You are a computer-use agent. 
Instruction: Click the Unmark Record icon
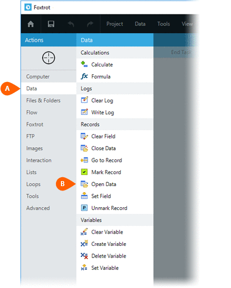pyautogui.click(x=84, y=208)
